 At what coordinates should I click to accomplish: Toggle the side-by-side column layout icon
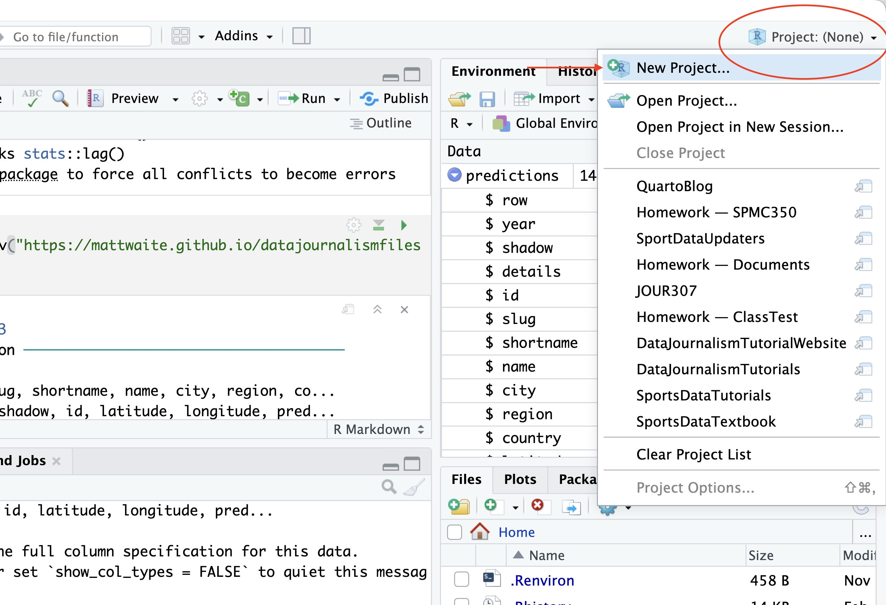click(x=301, y=36)
